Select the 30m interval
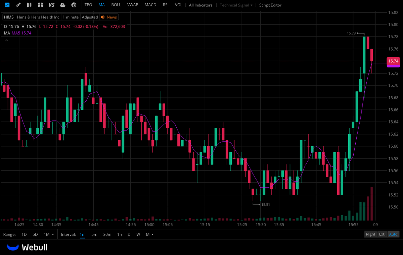The width and height of the screenshot is (403, 255). [107, 234]
